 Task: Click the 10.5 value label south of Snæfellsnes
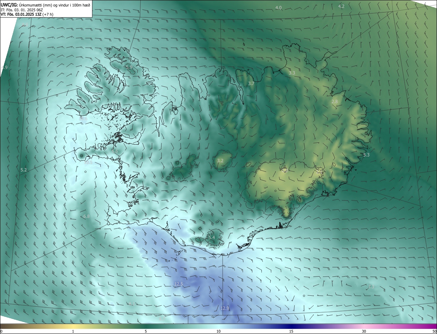point(88,163)
